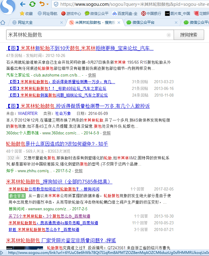Clear the search box with the X icon

tap(169, 35)
